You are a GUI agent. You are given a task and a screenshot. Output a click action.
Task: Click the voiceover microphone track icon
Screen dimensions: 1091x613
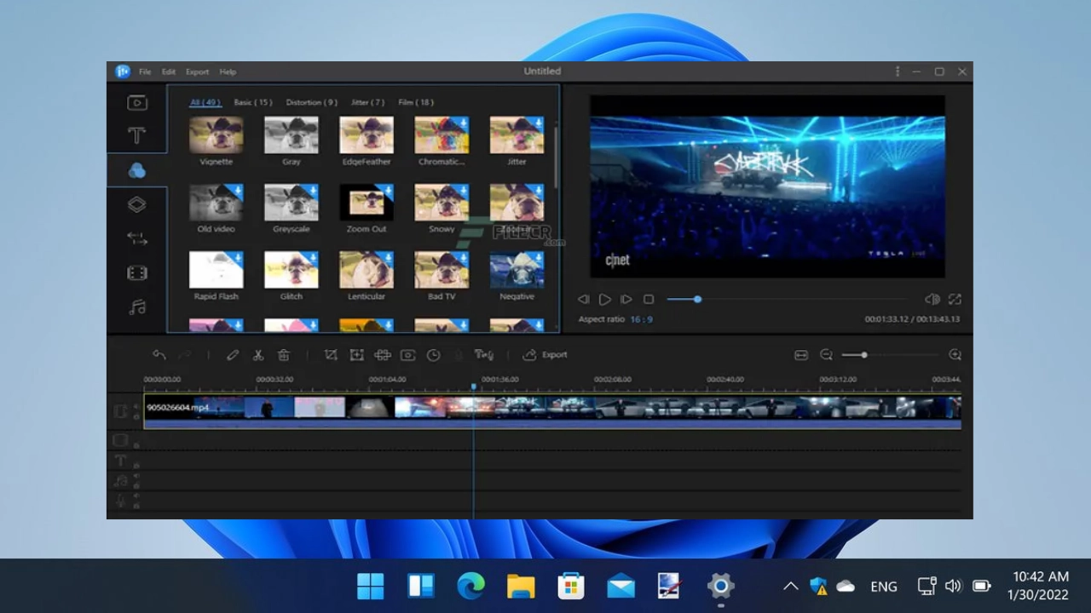click(120, 501)
